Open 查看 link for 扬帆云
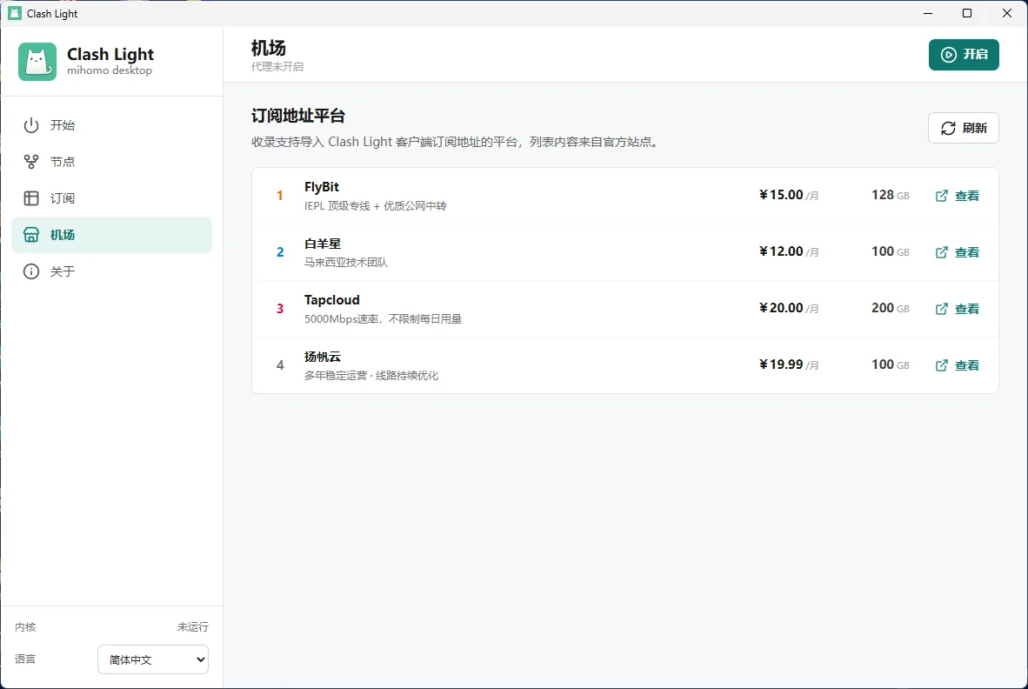Screen dimensions: 1028x689 point(958,365)
